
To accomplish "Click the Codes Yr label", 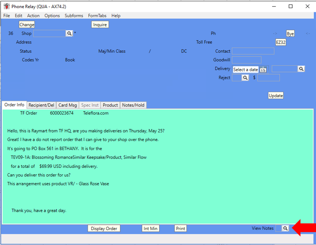I will pos(31,60).
